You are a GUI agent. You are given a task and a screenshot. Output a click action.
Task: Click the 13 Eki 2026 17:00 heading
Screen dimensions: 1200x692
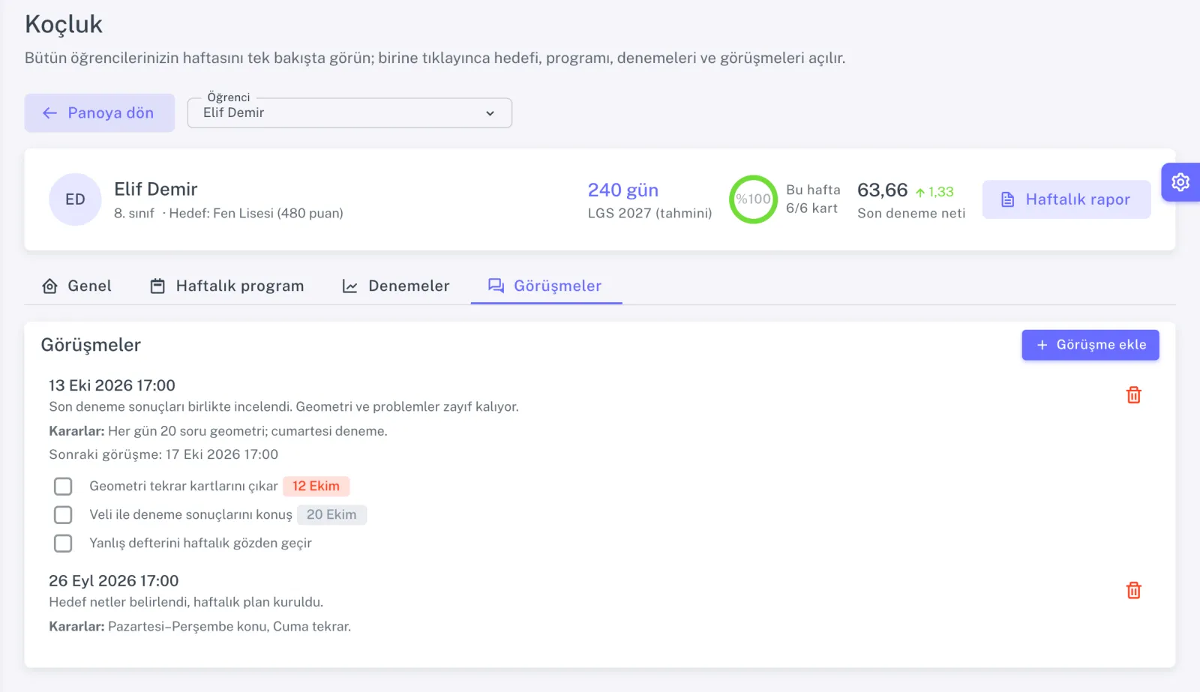112,385
